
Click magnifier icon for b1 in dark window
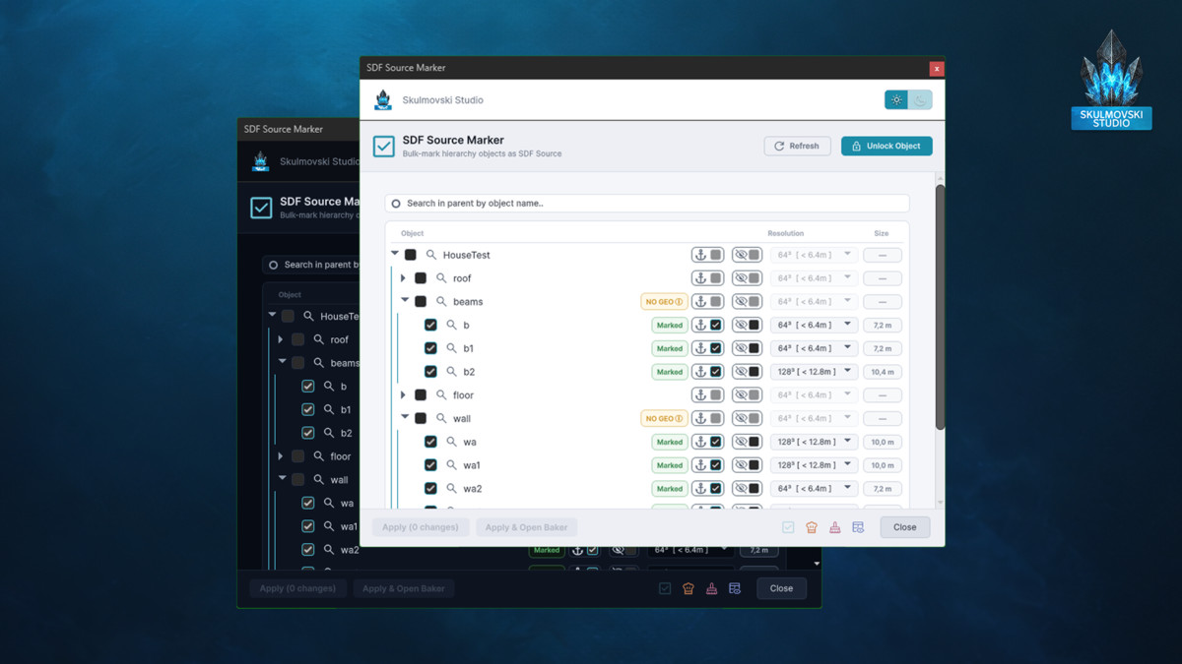click(328, 409)
